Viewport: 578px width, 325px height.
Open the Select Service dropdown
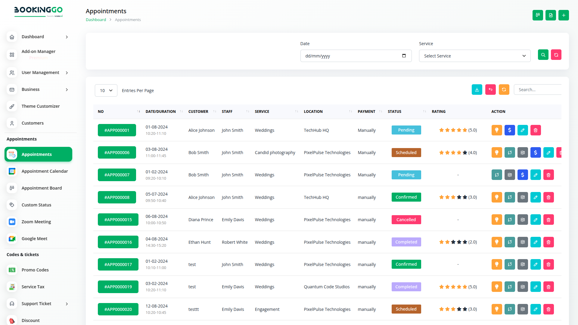(x=474, y=56)
